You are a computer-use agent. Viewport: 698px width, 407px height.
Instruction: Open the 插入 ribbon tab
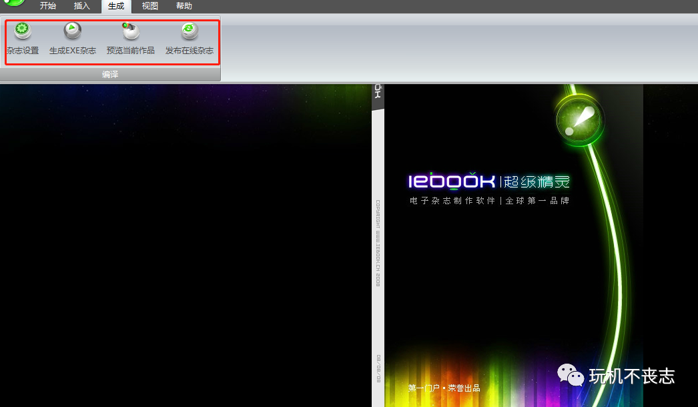point(81,6)
